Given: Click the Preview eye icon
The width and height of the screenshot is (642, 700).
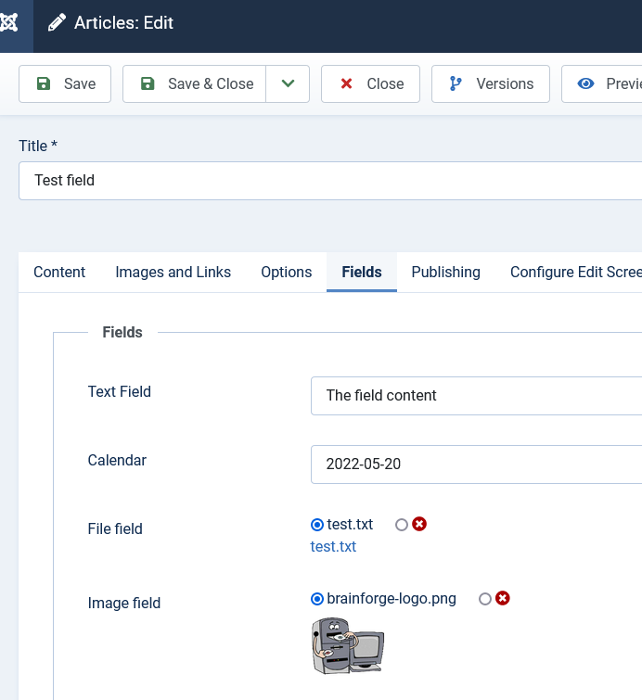Looking at the screenshot, I should click(x=585, y=83).
